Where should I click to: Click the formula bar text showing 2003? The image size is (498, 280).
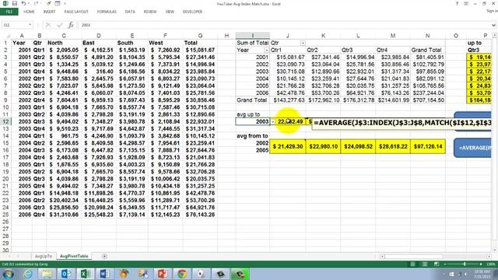coord(86,25)
